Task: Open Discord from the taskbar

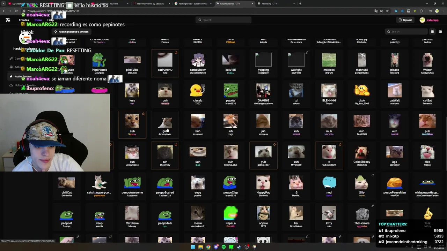Action: point(216,247)
